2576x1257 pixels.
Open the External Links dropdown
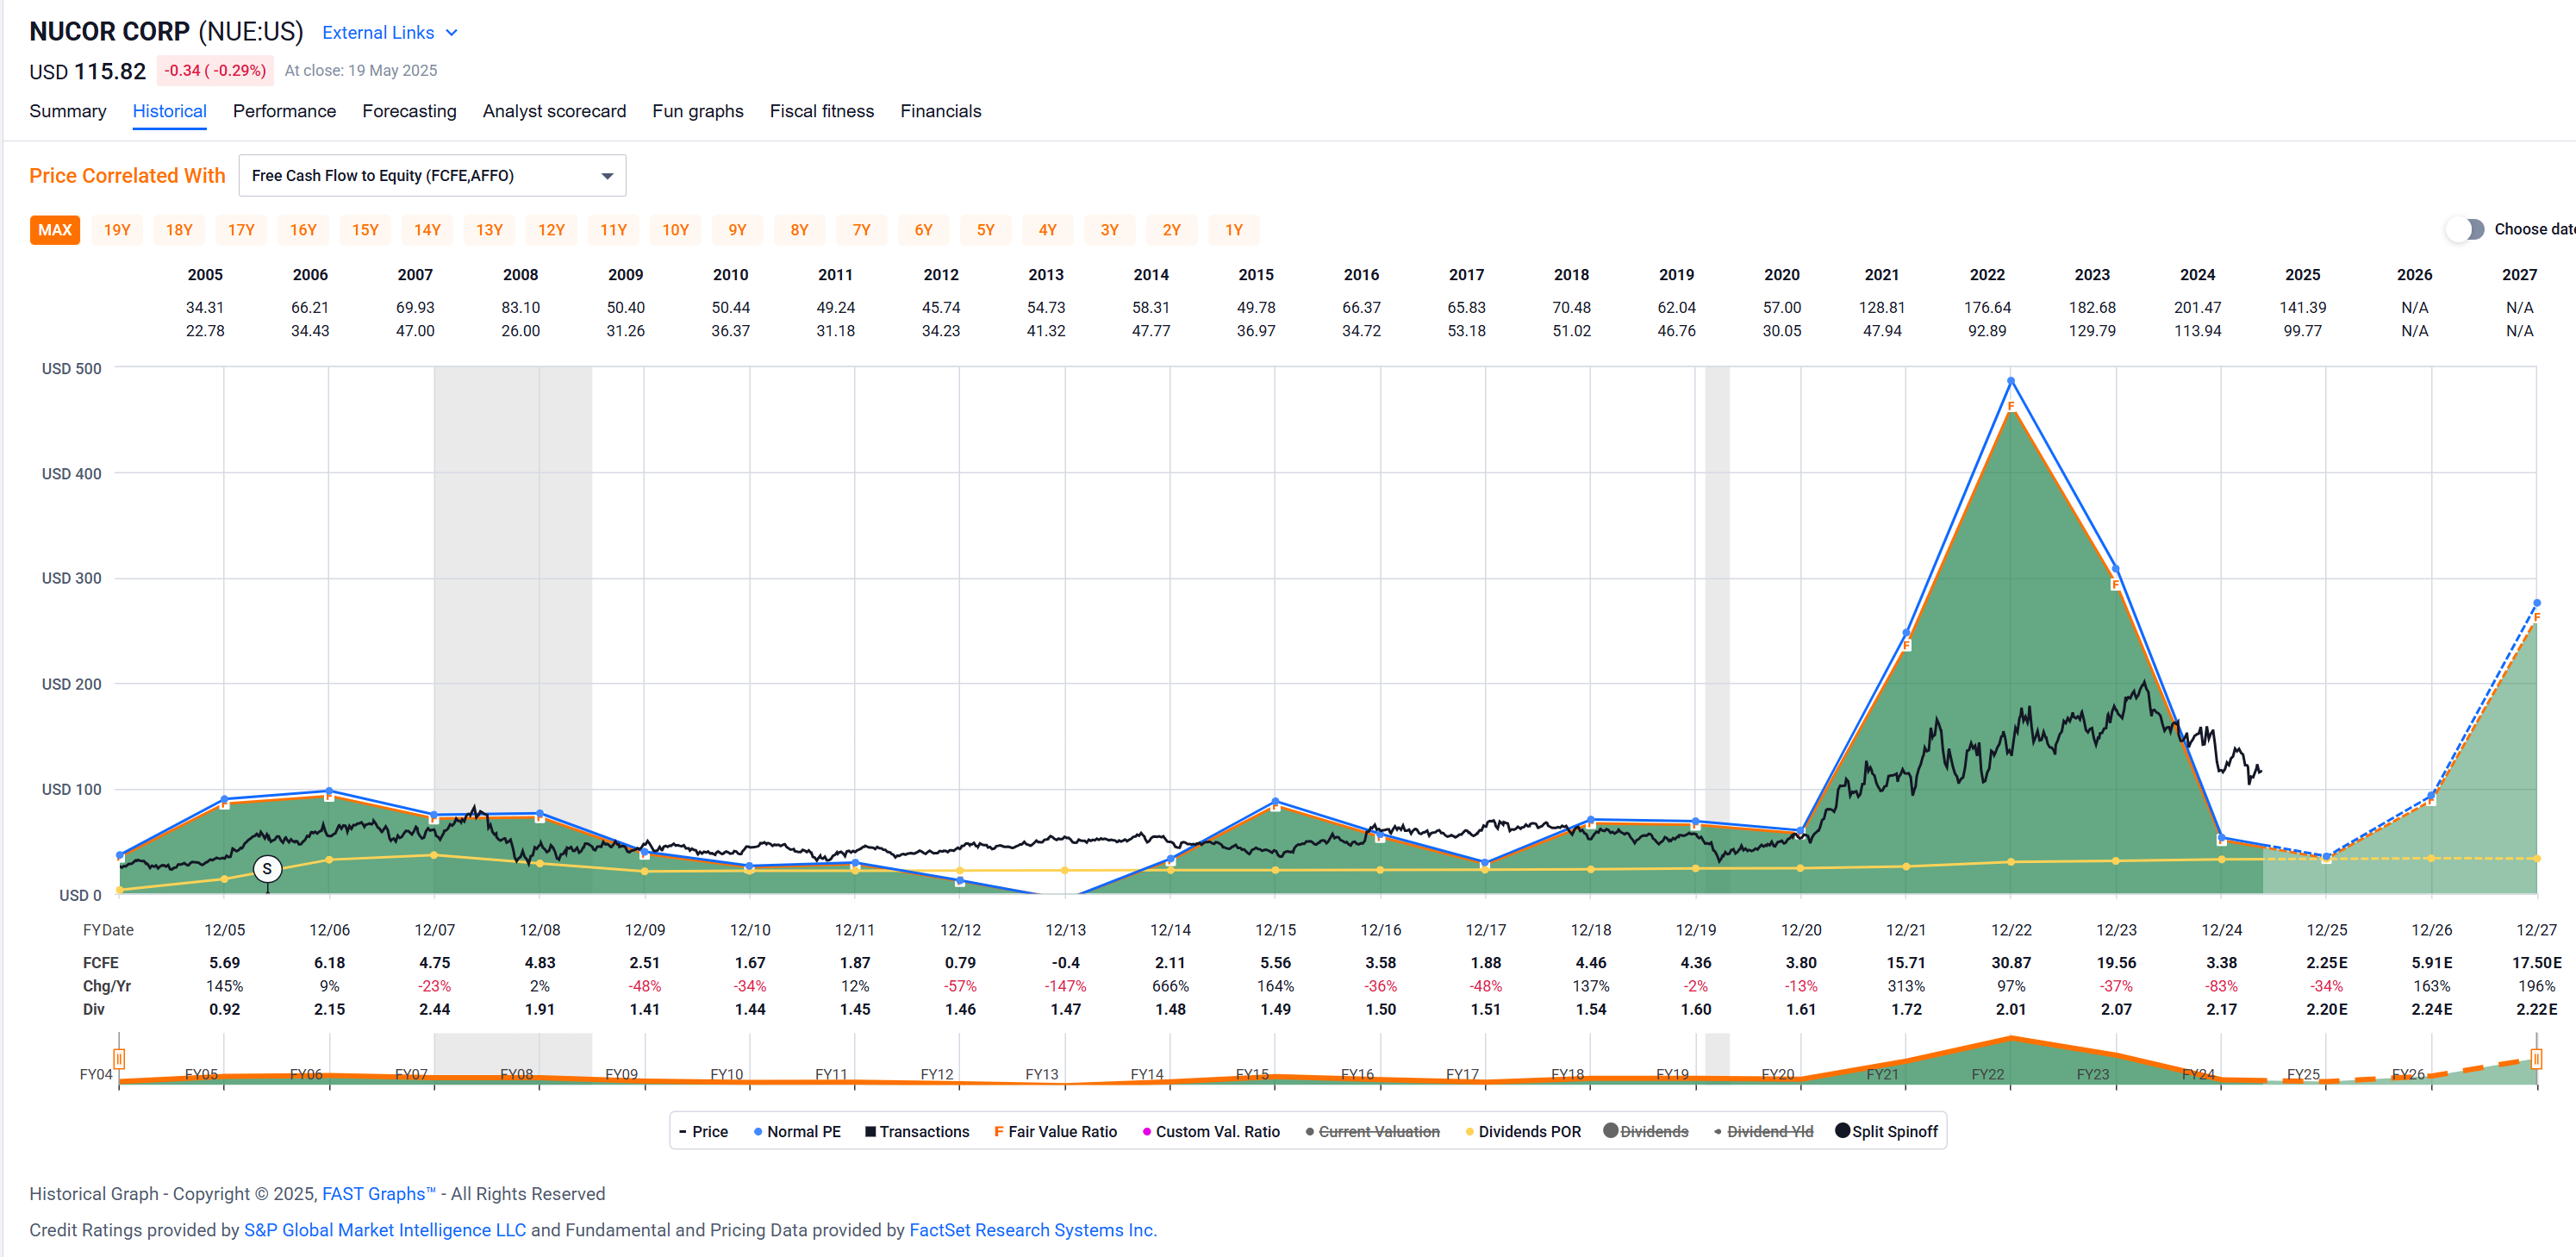[389, 33]
